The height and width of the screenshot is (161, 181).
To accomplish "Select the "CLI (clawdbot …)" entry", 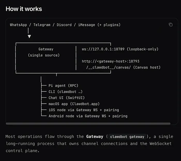I will [x=65, y=92].
